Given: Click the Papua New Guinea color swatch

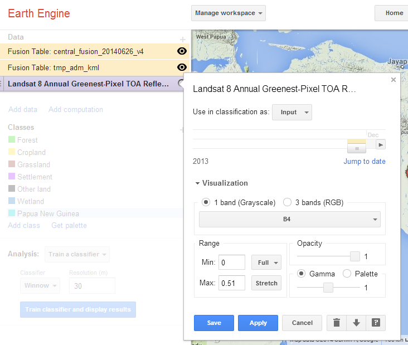Looking at the screenshot, I should (x=12, y=213).
